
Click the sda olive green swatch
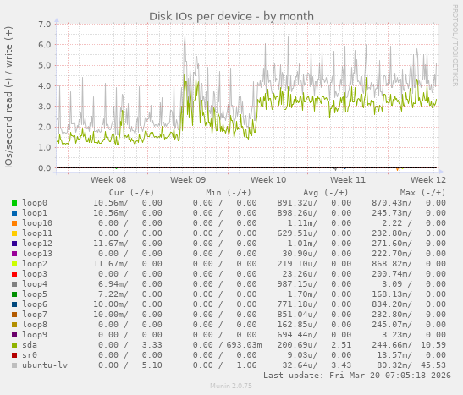[14, 345]
